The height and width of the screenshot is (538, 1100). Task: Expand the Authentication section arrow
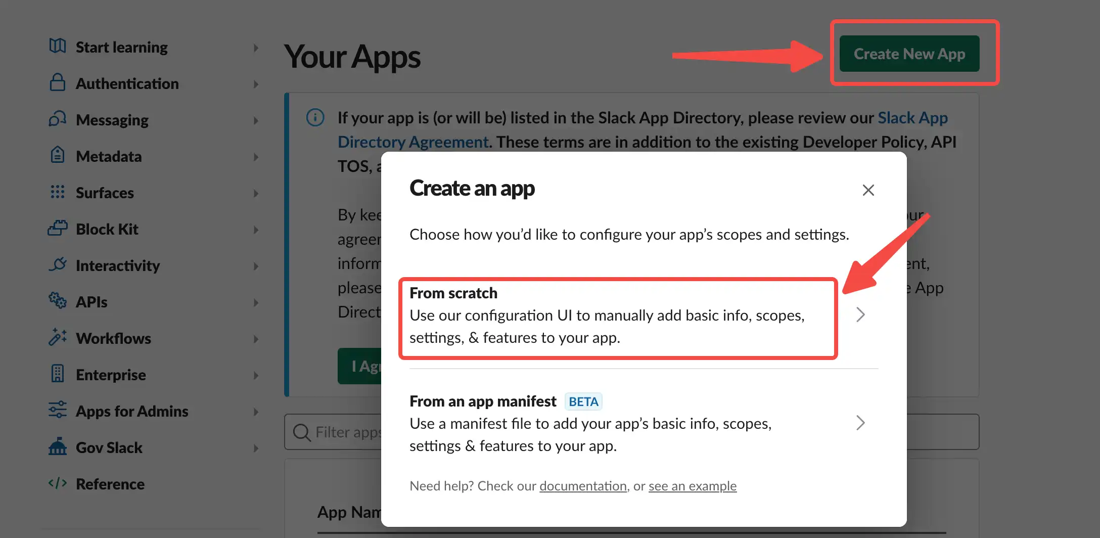(x=256, y=84)
